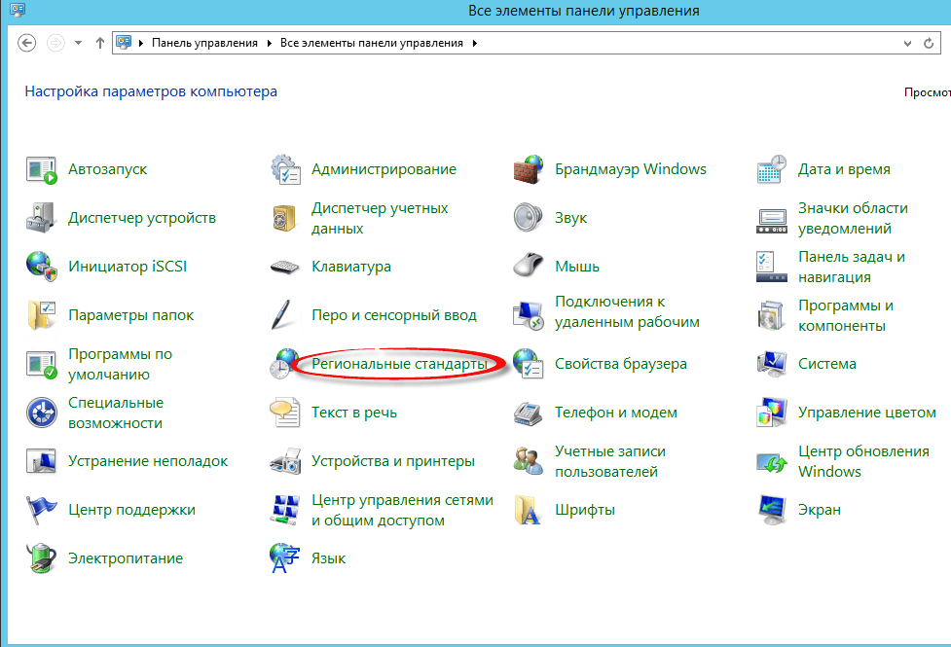
Task: Open the Панель задач и навигация icon
Action: 772,267
